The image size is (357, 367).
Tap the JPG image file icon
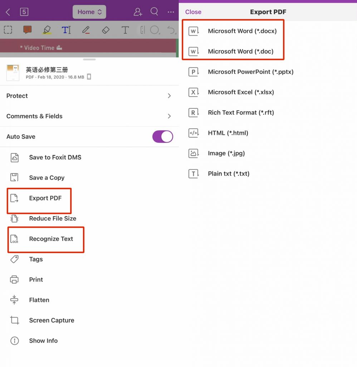pyautogui.click(x=194, y=153)
